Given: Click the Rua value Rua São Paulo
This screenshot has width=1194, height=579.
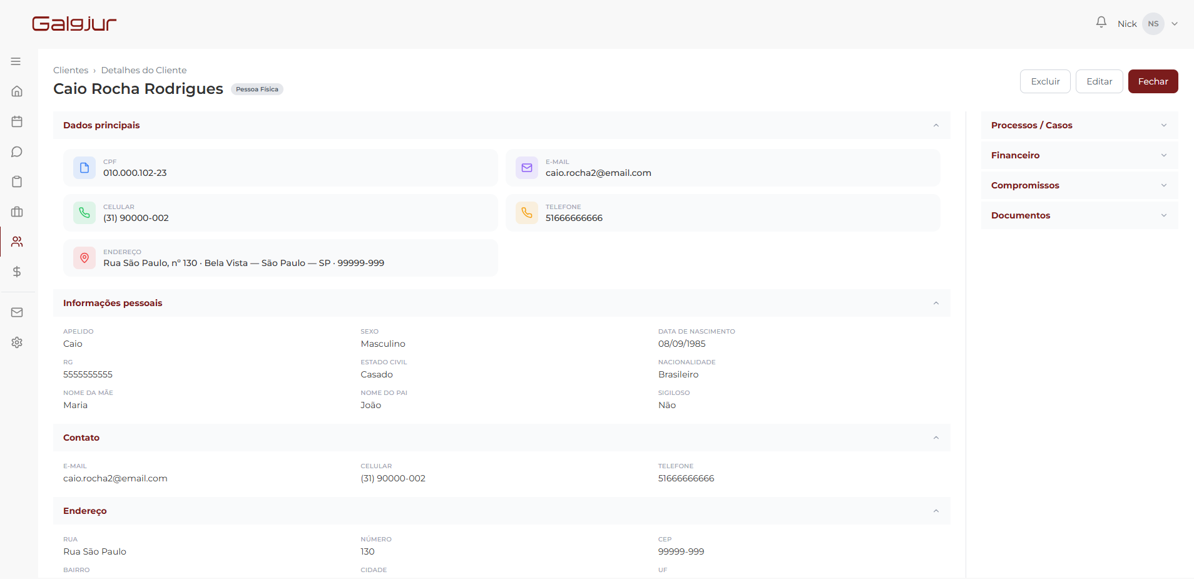Looking at the screenshot, I should (x=94, y=551).
